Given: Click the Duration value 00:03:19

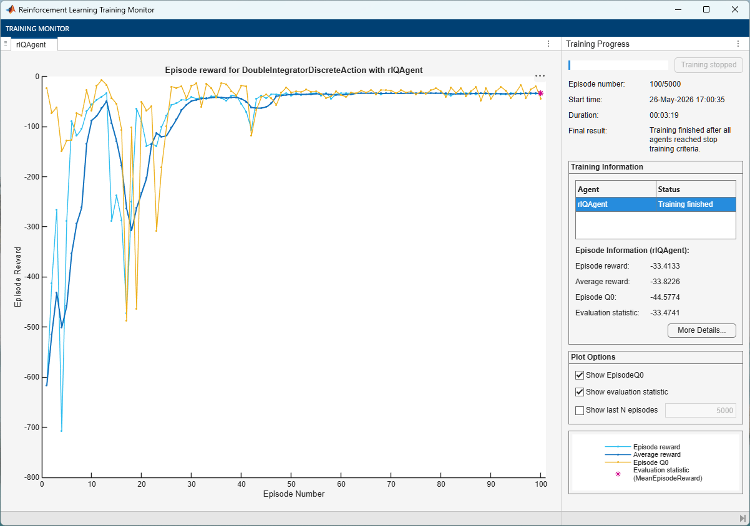Looking at the screenshot, I should pyautogui.click(x=664, y=115).
